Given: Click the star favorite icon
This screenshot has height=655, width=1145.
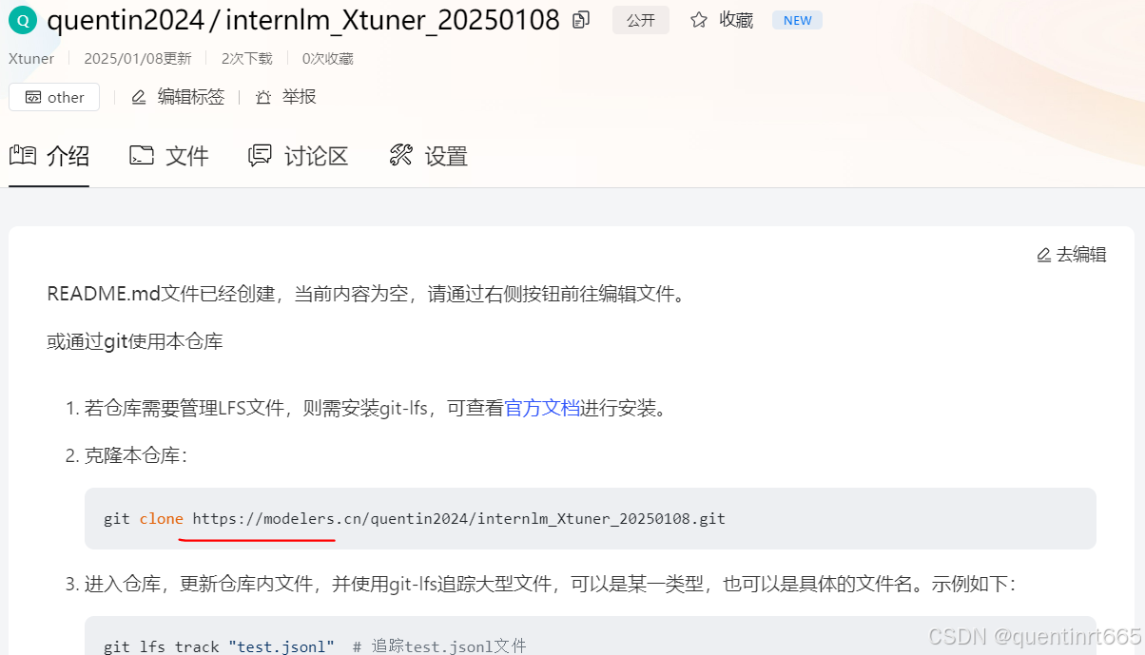Looking at the screenshot, I should [x=699, y=20].
